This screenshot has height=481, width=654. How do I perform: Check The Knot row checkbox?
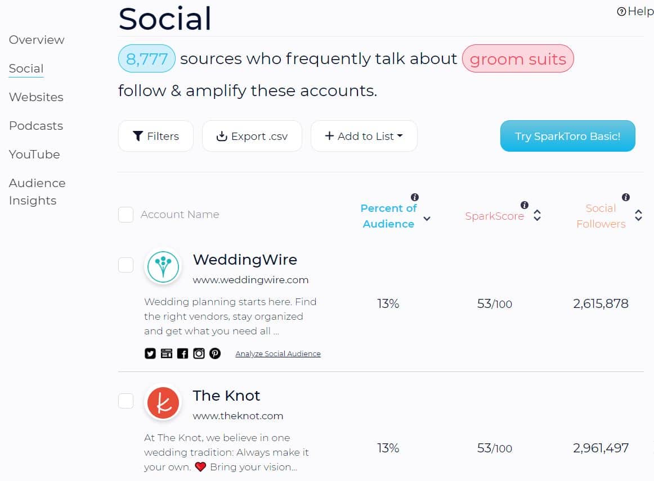click(126, 401)
